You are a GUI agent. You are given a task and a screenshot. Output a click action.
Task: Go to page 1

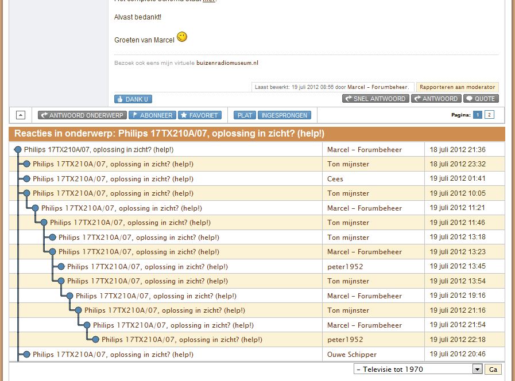click(478, 115)
